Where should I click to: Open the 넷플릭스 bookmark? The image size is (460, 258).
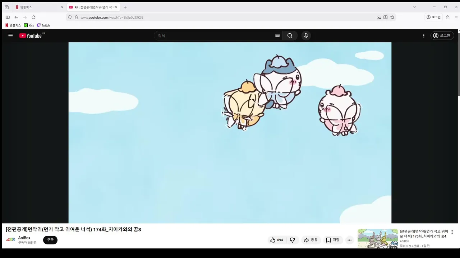(x=13, y=25)
